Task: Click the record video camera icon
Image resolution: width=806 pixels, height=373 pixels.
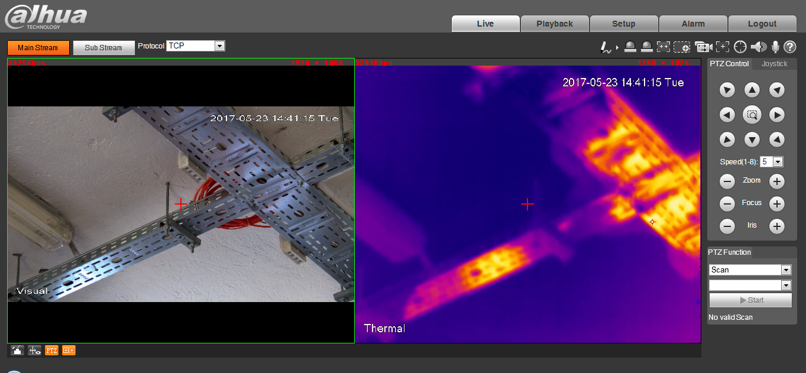Action: (703, 47)
